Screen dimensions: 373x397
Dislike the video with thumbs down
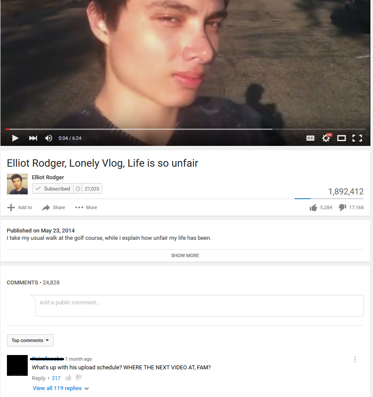click(x=342, y=207)
